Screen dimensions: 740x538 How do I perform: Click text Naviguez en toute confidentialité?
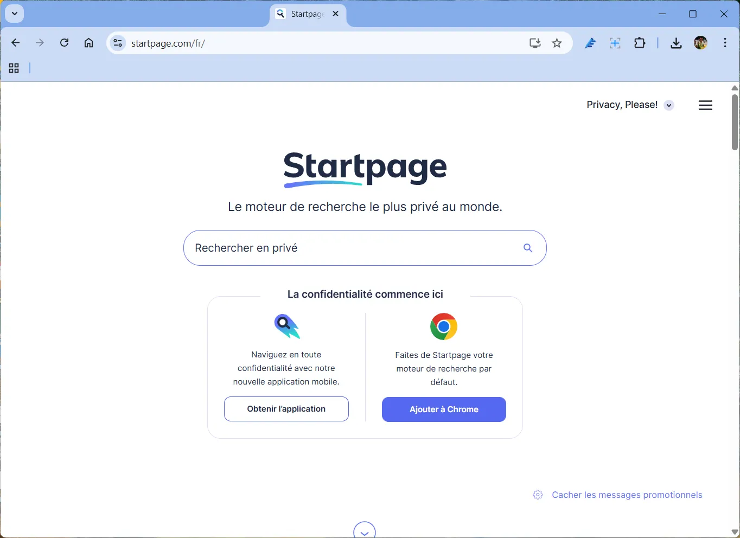click(286, 368)
